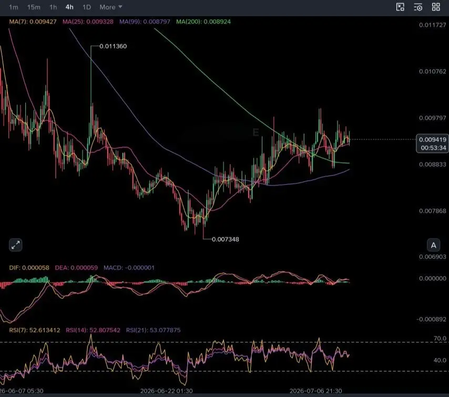
Task: Click the DIF value in MACD panel
Action: (x=29, y=268)
